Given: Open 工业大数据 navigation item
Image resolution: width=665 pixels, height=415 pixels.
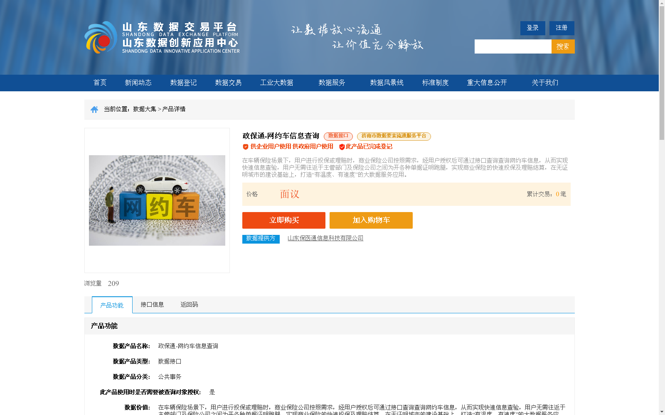Looking at the screenshot, I should (x=277, y=83).
